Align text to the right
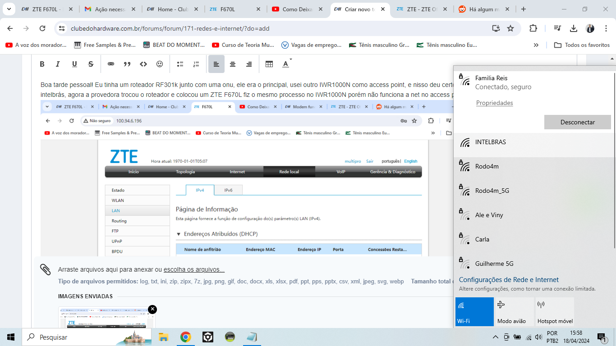616x346 pixels. (249, 64)
